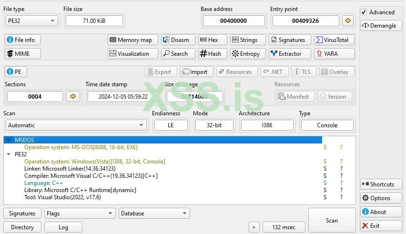Exit the application
This screenshot has height=234, width=406.
(381, 226)
